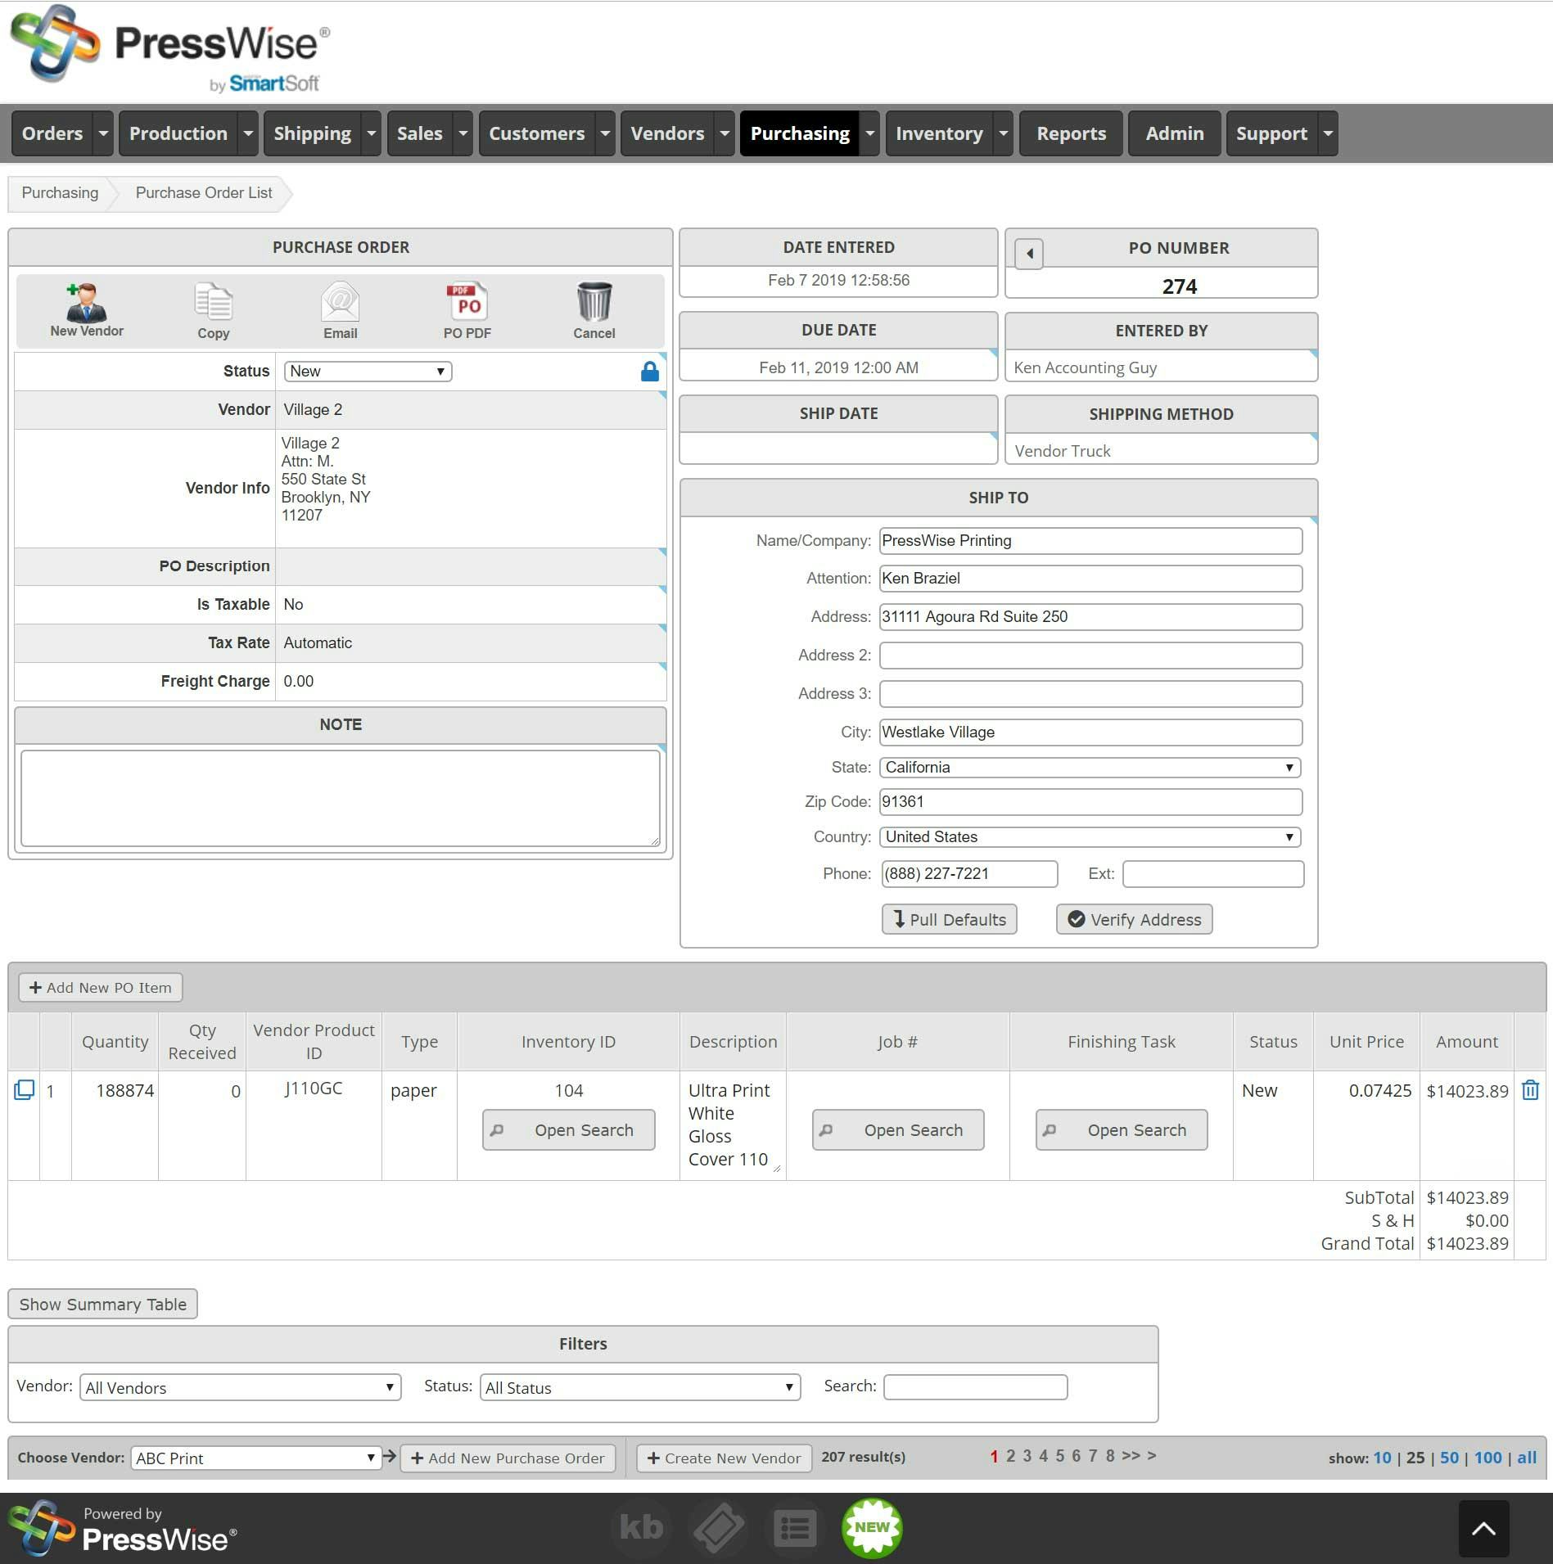The height and width of the screenshot is (1564, 1553).
Task: Click the arrow icon next to Choose Vendor
Action: [390, 1457]
